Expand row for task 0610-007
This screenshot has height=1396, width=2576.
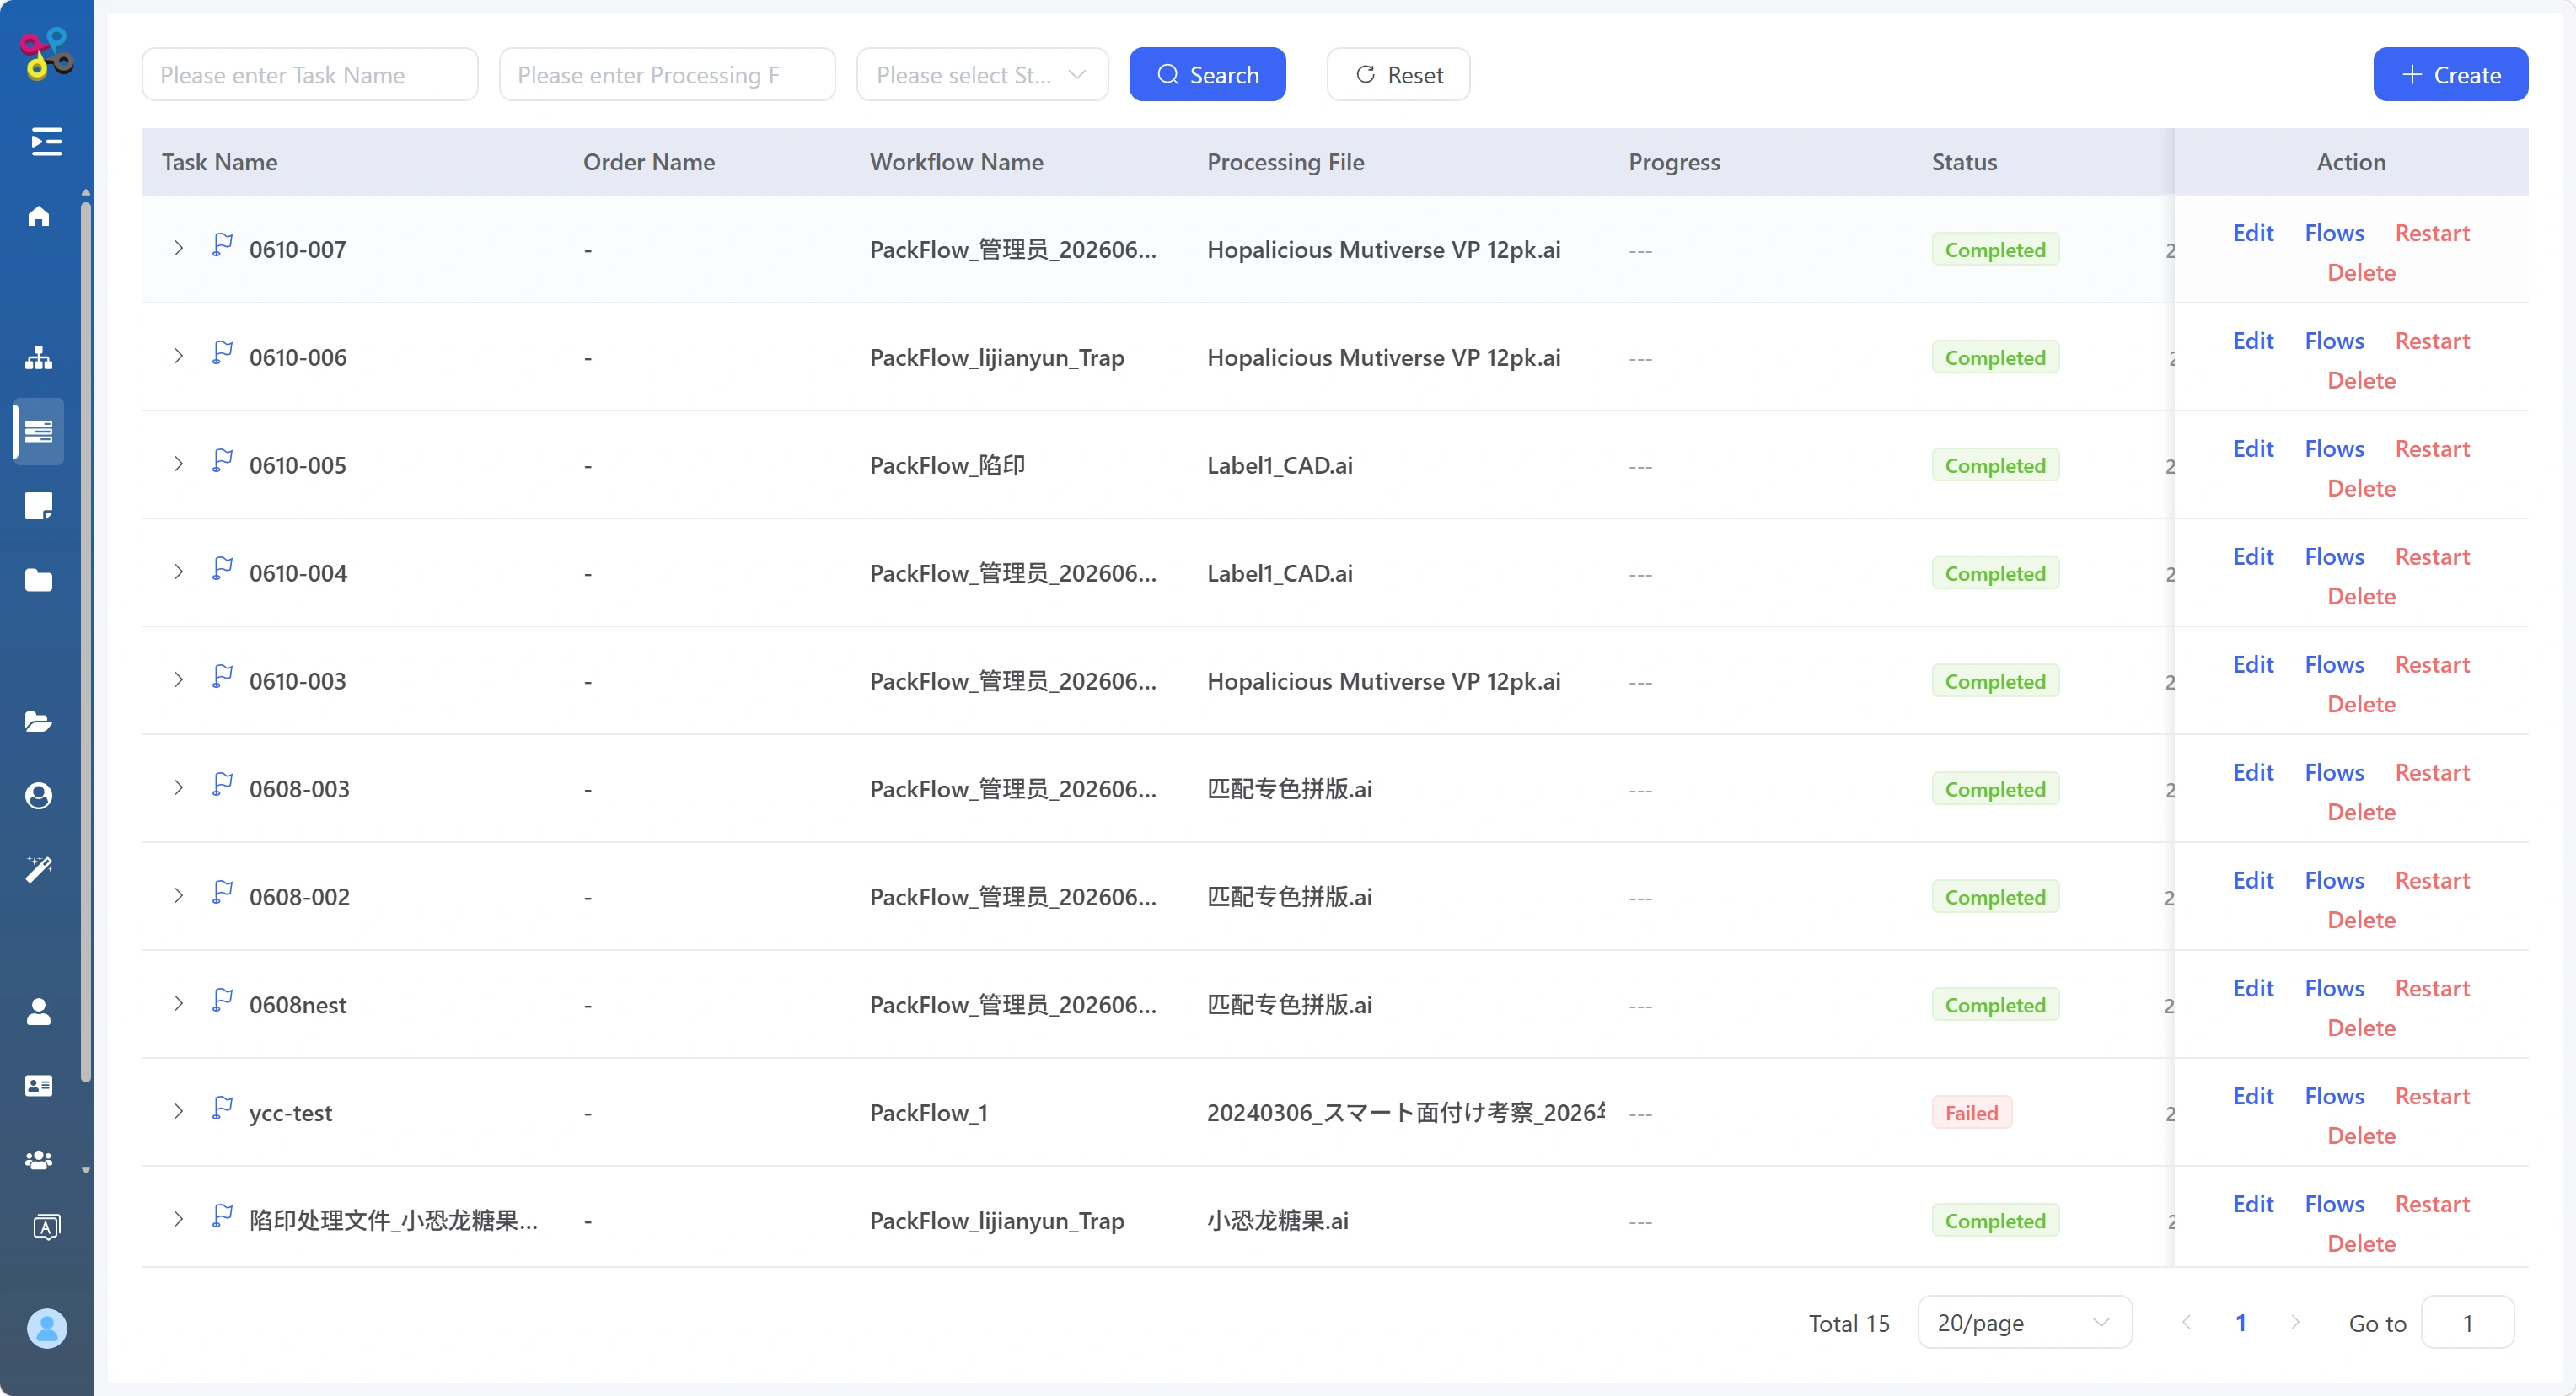click(x=178, y=248)
